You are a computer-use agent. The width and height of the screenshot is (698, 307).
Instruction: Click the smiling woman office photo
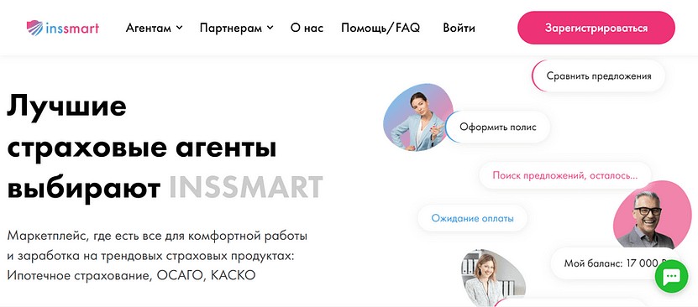click(x=493, y=278)
